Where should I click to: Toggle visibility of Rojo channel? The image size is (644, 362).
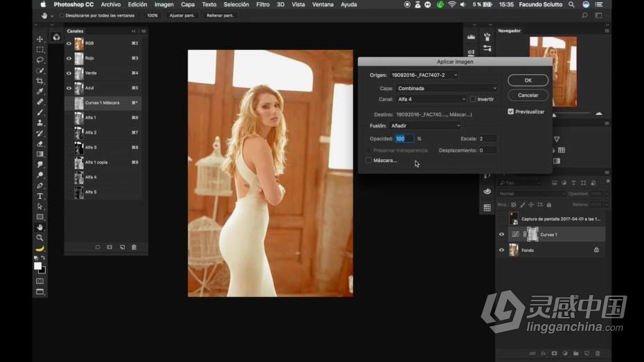coord(69,58)
